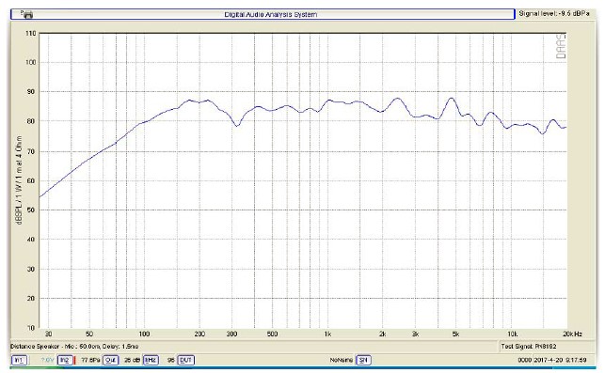Screen dimensions: 605x373
Task: Click the Signal level readout at top right
Action: click(553, 13)
